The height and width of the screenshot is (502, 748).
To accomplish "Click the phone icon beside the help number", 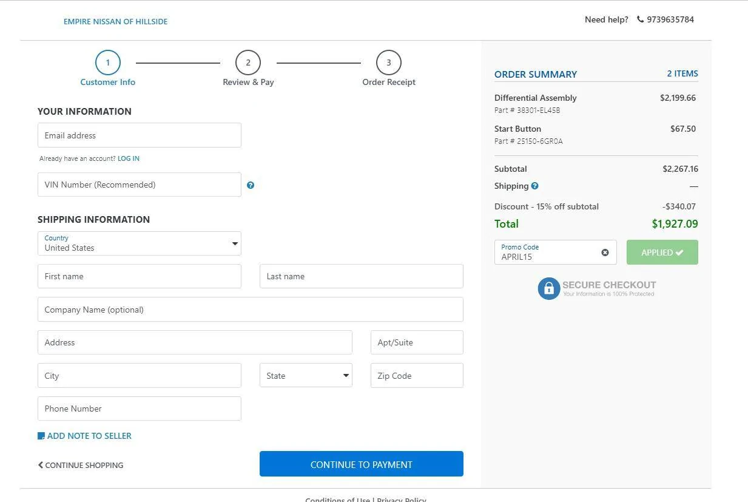I will [640, 19].
